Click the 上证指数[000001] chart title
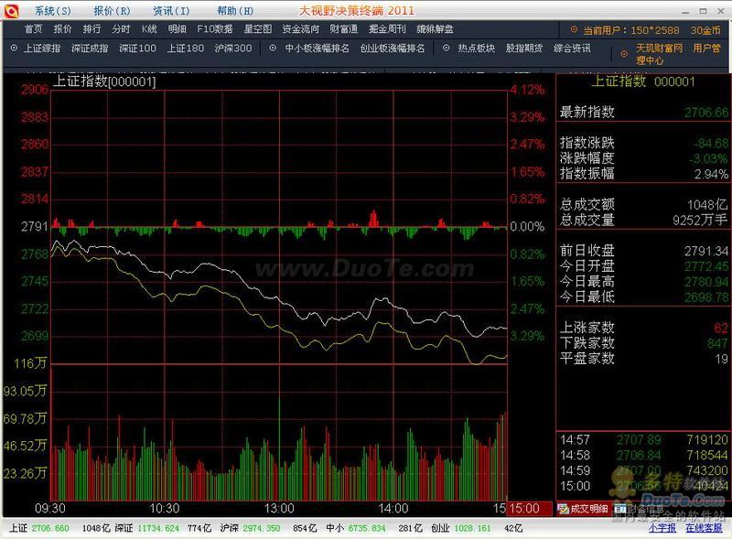732x539 pixels. pos(104,81)
